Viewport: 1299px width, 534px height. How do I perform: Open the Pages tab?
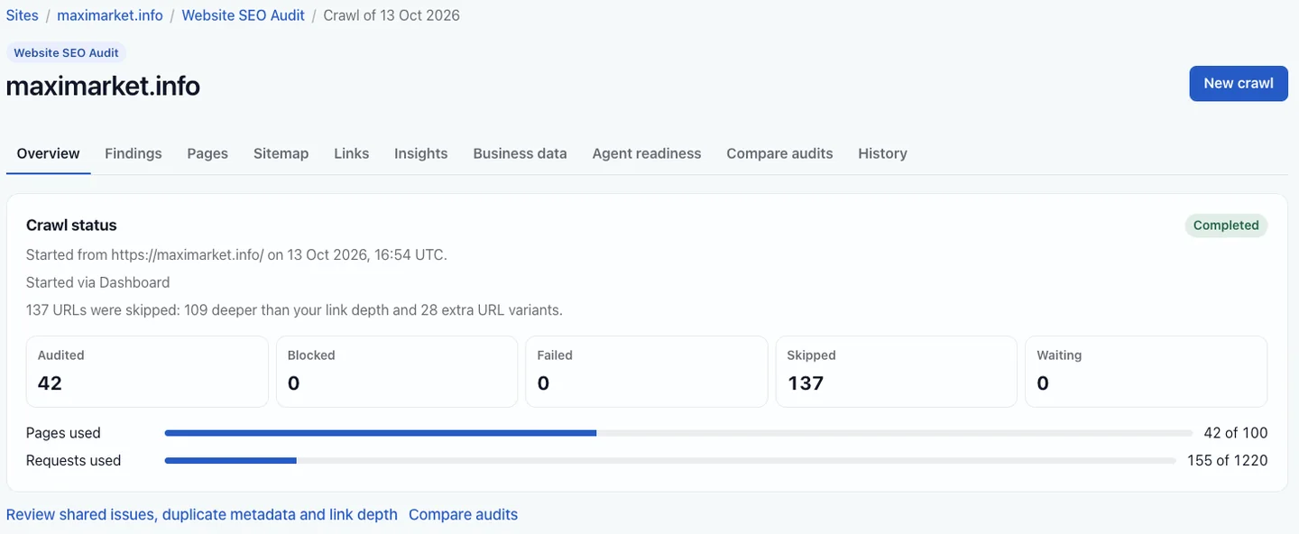coord(207,153)
